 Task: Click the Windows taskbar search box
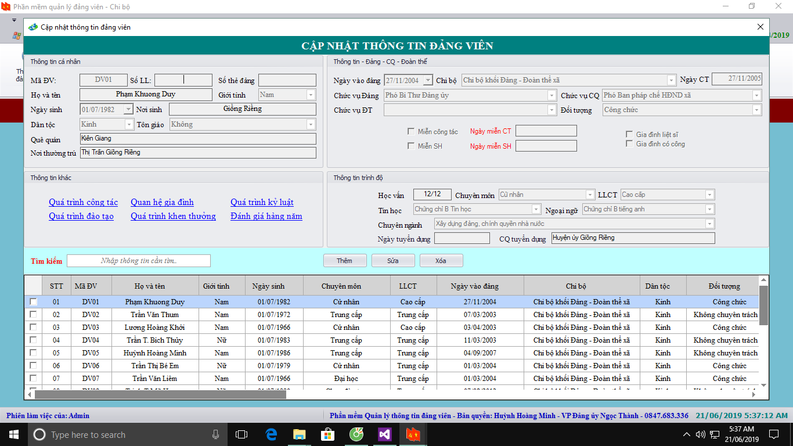coord(127,434)
